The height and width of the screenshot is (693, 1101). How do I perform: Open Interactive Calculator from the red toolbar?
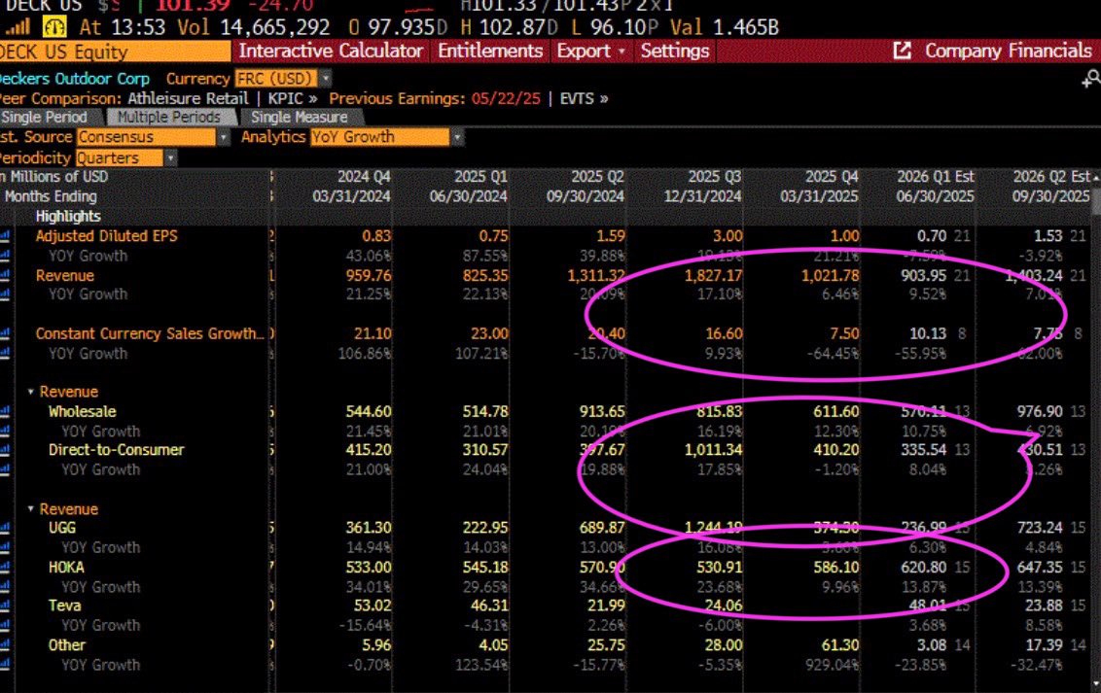(x=331, y=52)
